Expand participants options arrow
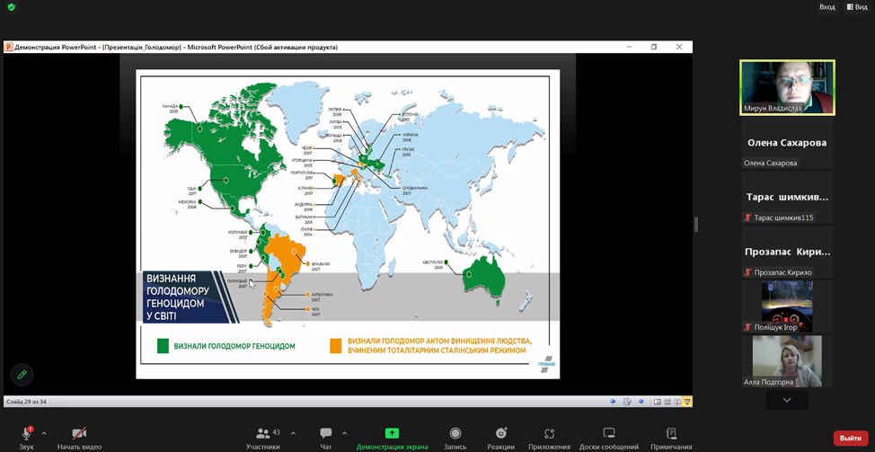Image resolution: width=875 pixels, height=452 pixels. pos(291,432)
